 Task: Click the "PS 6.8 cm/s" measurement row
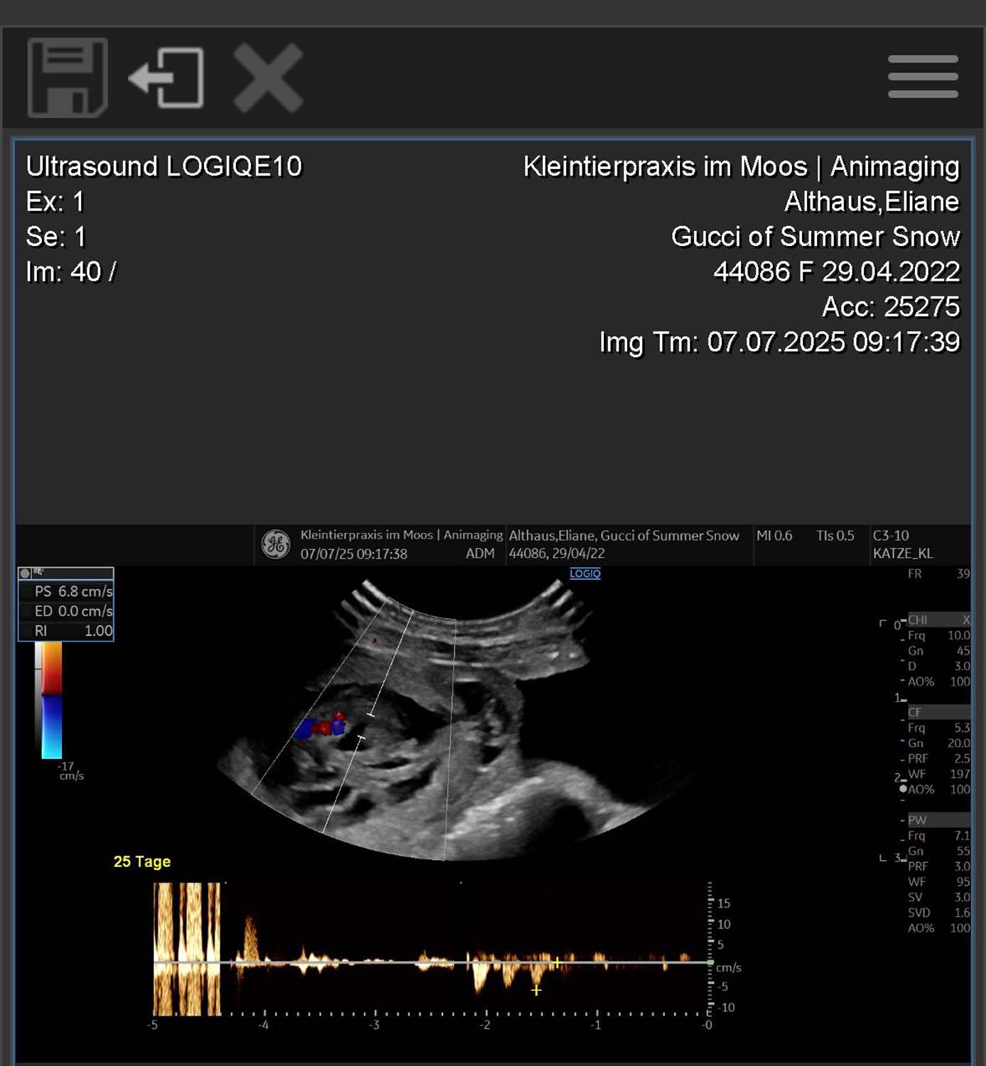66,591
